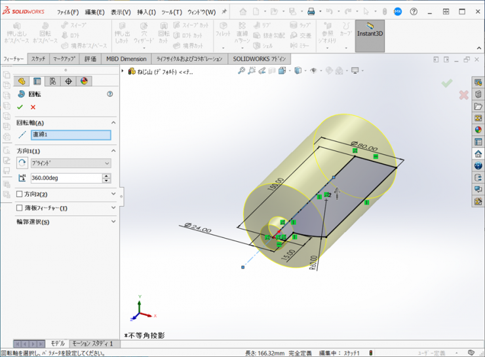Enable the 方向2 checkbox
Image resolution: width=485 pixels, height=357 pixels.
pos(20,194)
